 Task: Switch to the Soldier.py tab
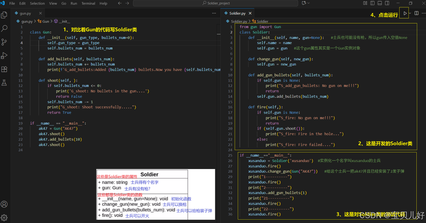(x=237, y=13)
